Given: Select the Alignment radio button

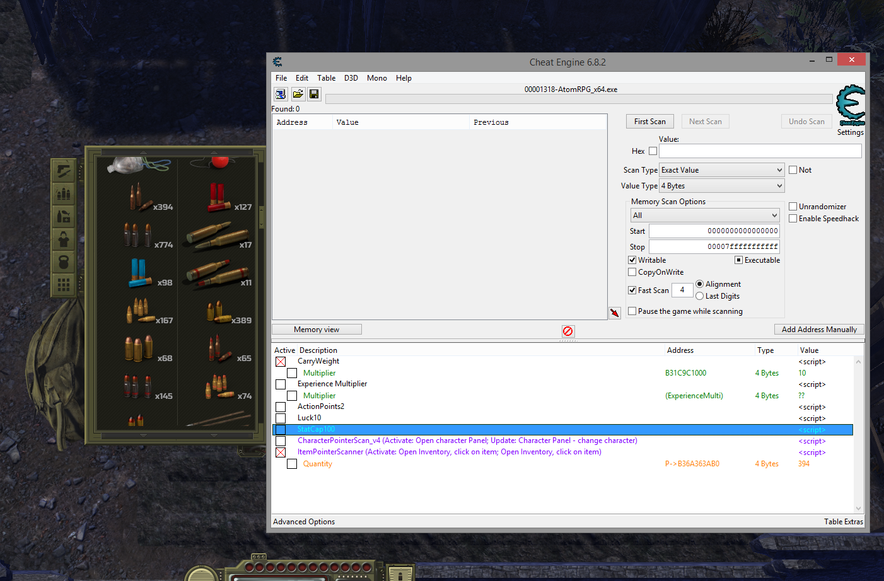Looking at the screenshot, I should pos(699,284).
